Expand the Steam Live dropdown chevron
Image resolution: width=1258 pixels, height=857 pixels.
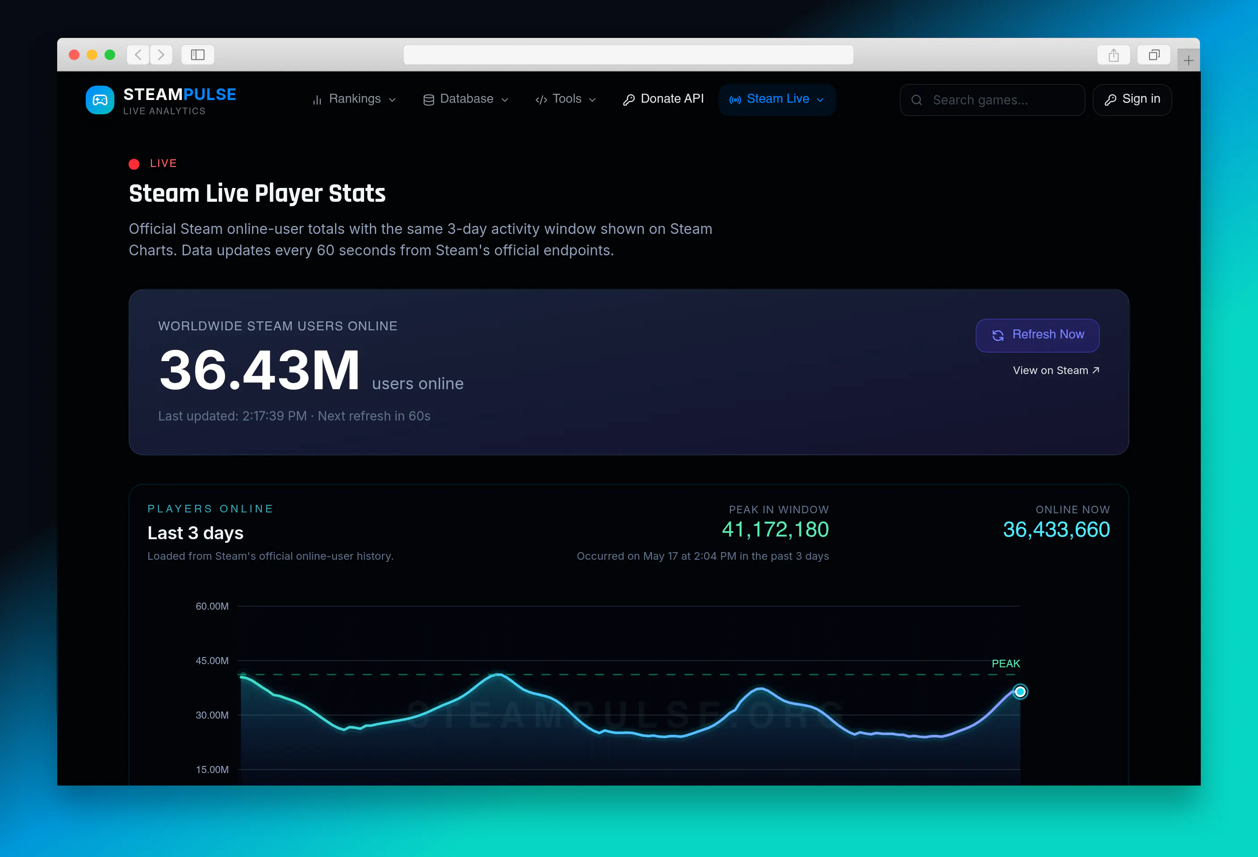(820, 100)
